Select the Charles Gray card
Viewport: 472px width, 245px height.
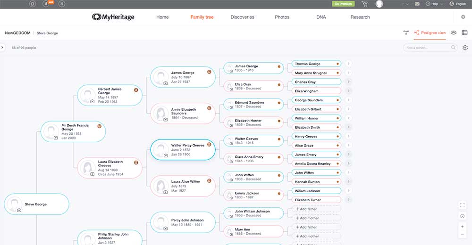[x=316, y=82]
